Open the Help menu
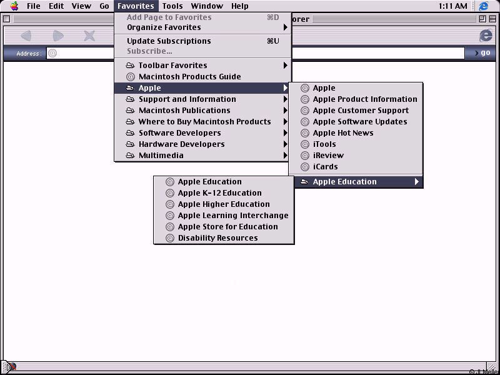Screen dimensions: 500x375 point(240,6)
